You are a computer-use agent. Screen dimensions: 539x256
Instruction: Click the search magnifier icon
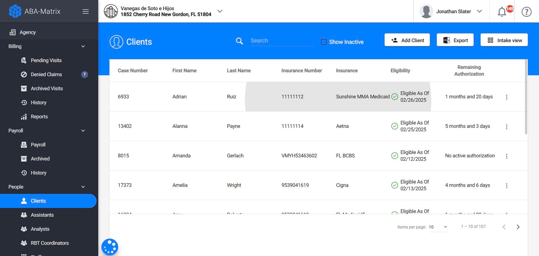point(239,41)
